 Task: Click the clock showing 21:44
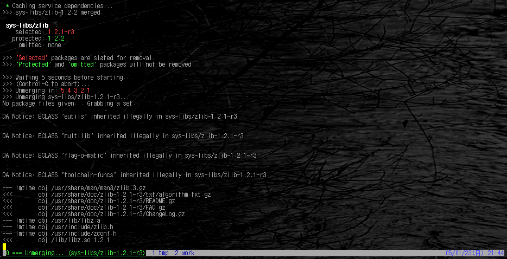click(x=496, y=253)
